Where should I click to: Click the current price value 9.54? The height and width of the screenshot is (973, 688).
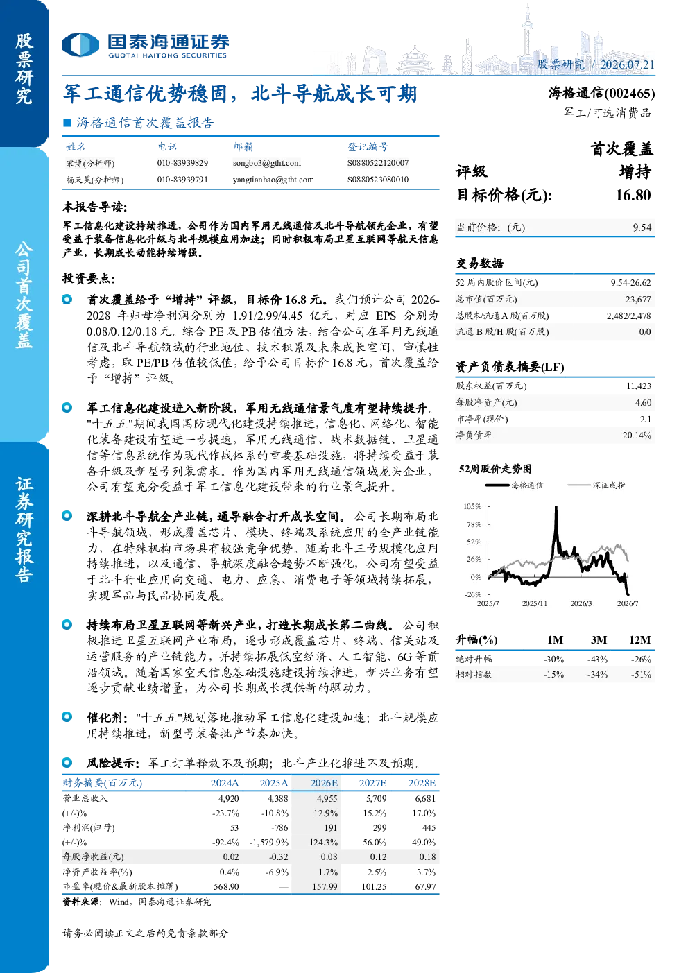(642, 227)
